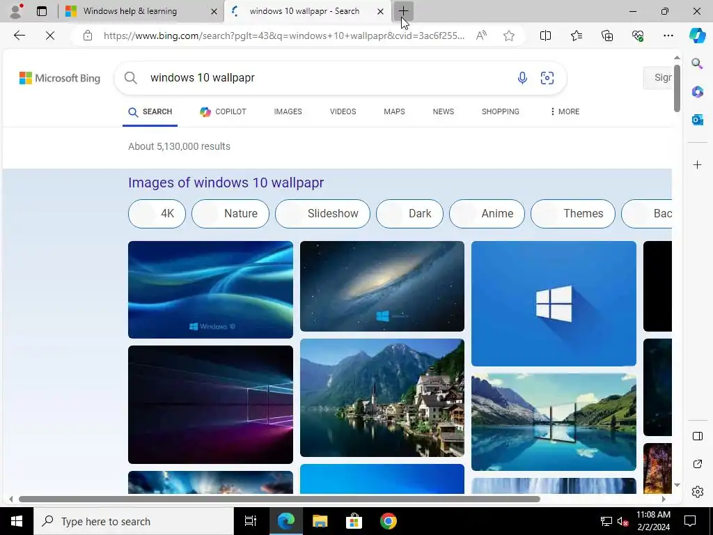Switch to MAPS results
The height and width of the screenshot is (535, 713).
coord(394,112)
